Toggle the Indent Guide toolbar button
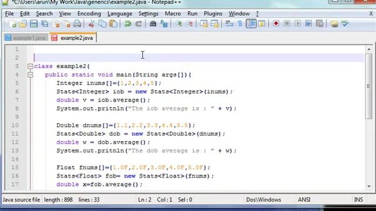Screen dimensions: 376x211 click(x=251, y=23)
